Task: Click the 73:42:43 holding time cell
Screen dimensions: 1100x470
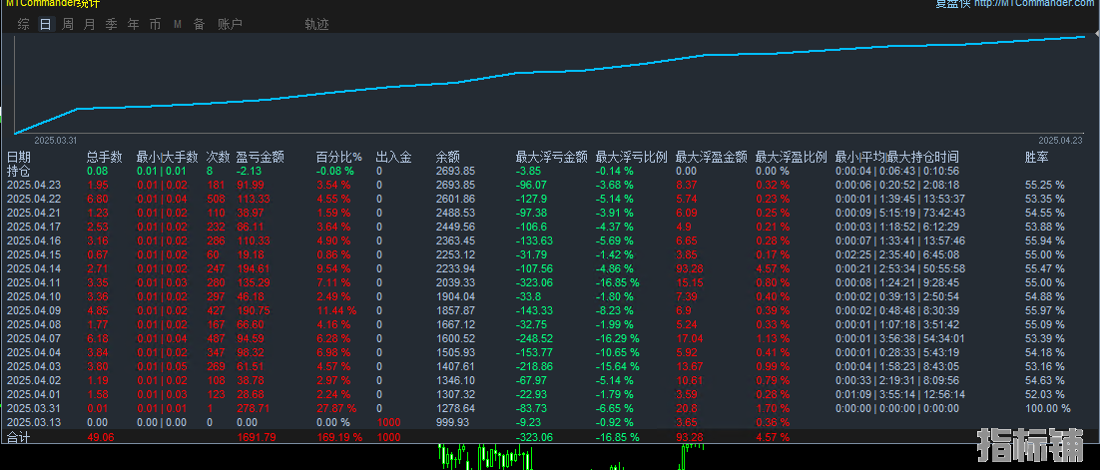Action: pos(944,213)
